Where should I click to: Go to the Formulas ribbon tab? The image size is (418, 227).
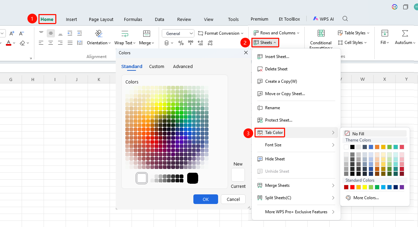coord(133,19)
